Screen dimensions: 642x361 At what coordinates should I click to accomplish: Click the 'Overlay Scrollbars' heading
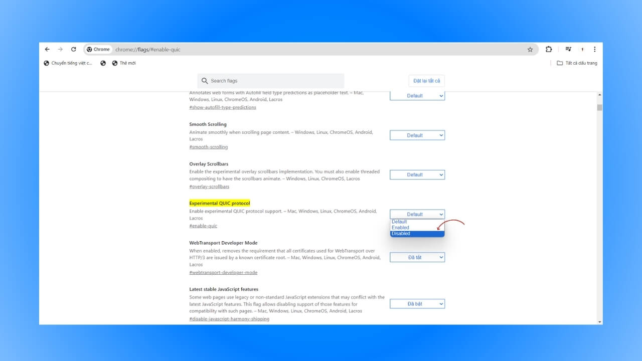point(209,164)
